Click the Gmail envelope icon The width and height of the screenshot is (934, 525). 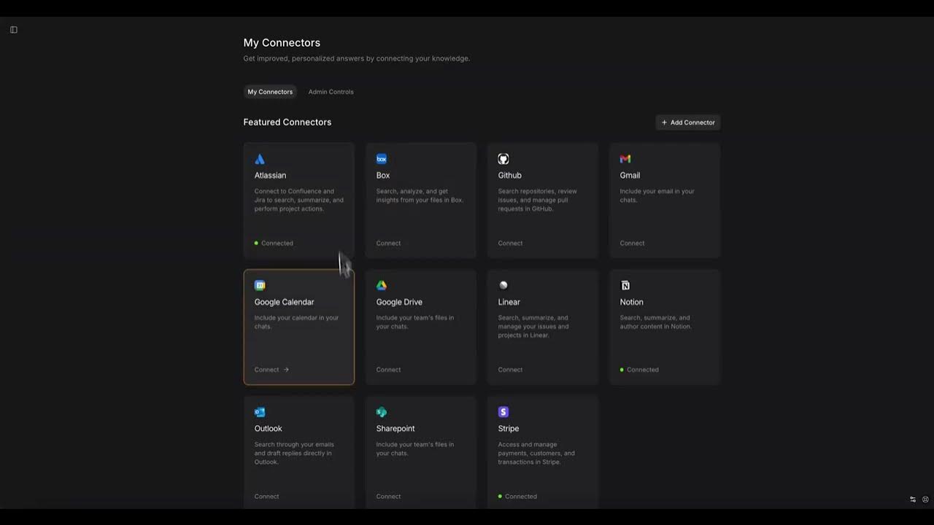point(625,159)
